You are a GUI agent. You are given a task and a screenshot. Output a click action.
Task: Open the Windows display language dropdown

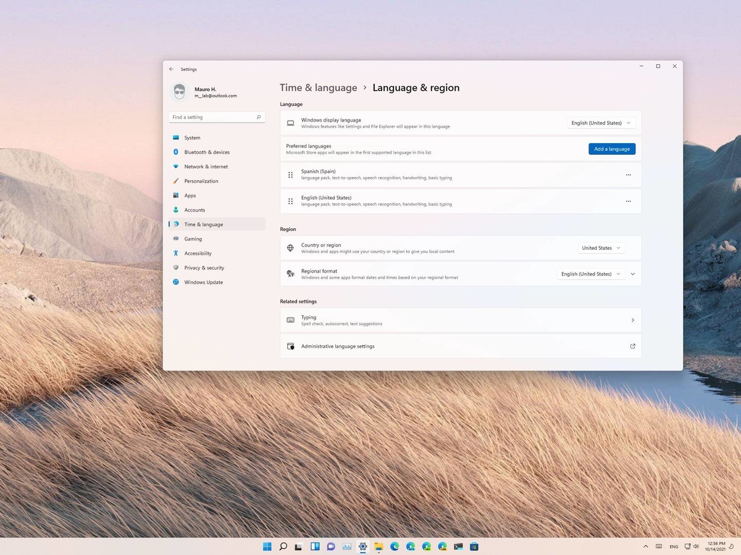(x=601, y=123)
